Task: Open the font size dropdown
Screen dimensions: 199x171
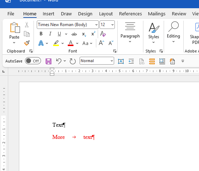Action: [112, 25]
